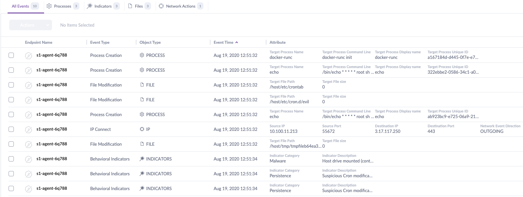Click the Malware indicator description text

tap(348, 161)
